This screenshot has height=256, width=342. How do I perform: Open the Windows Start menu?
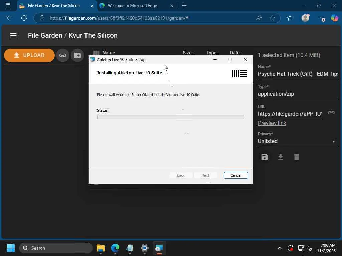[x=11, y=248]
